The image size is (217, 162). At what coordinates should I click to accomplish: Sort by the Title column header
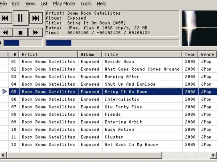tap(142, 54)
